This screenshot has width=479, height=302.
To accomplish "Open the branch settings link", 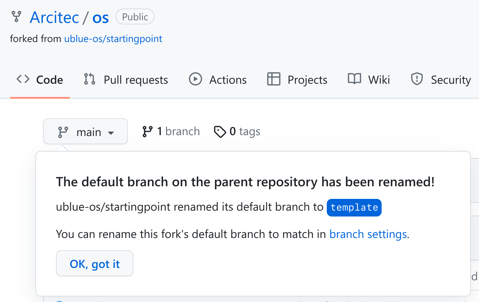I will [368, 234].
